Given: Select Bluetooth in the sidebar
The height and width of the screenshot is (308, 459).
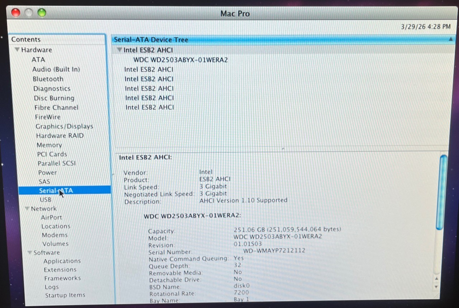Looking at the screenshot, I should (x=48, y=79).
